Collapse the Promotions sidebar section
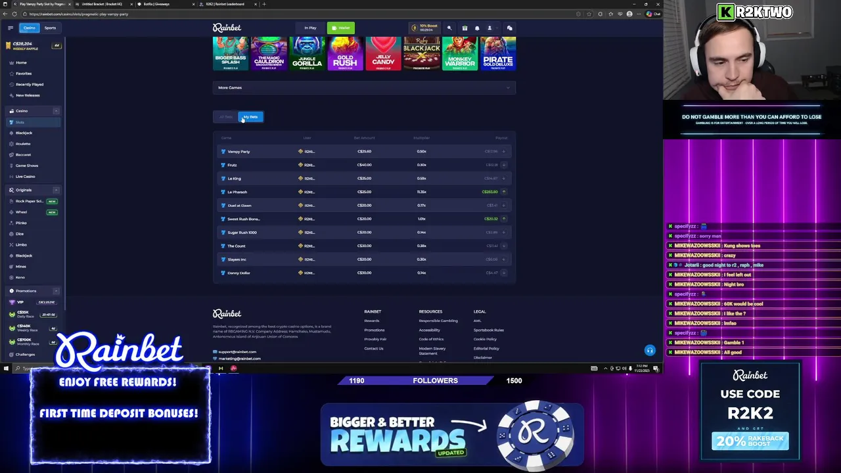841x473 pixels. coord(56,291)
